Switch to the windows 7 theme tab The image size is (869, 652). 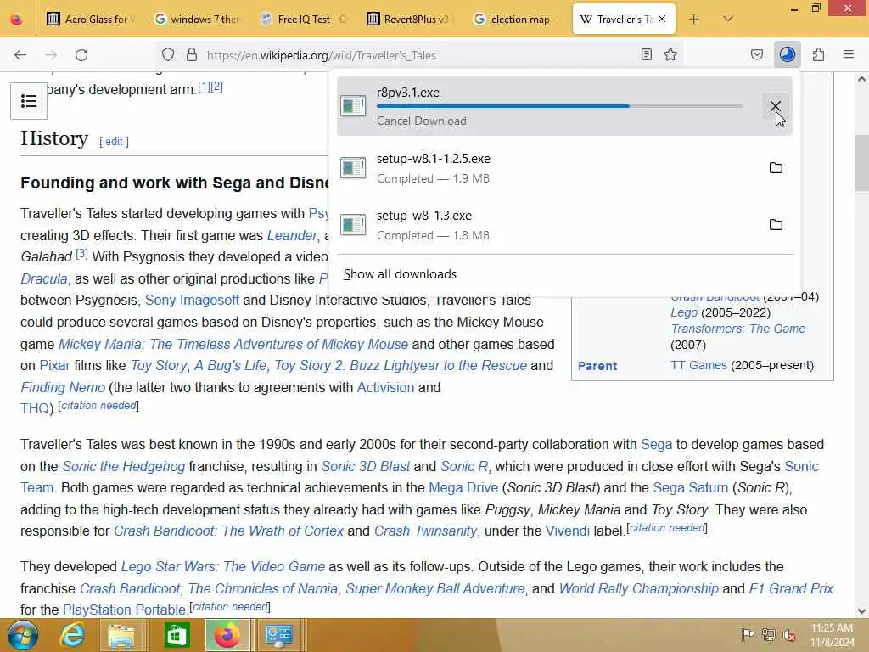197,20
